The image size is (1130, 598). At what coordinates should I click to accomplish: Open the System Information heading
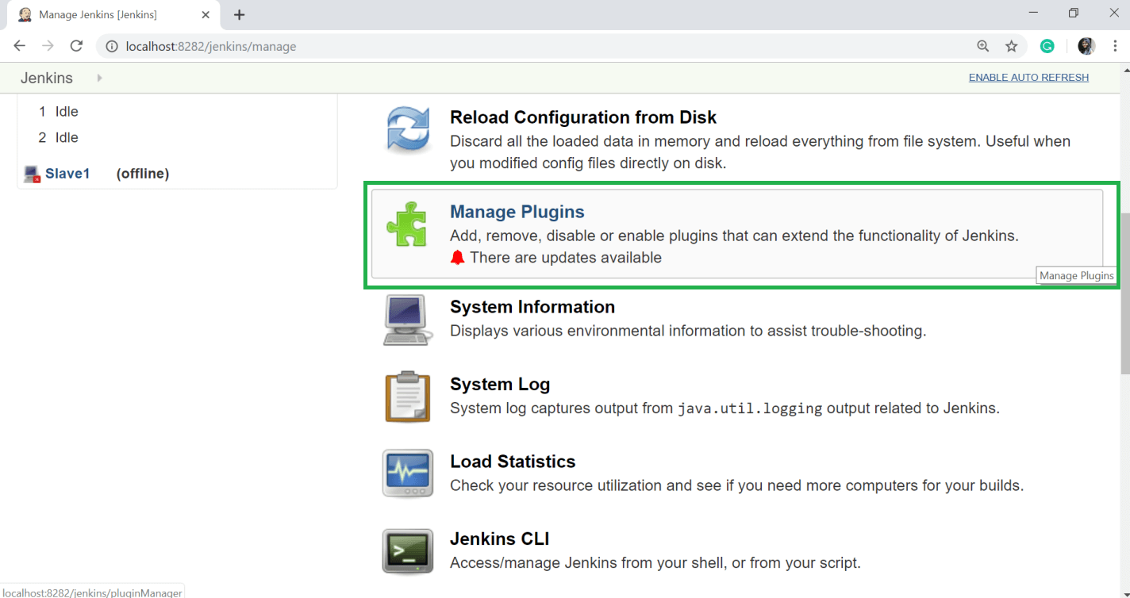pyautogui.click(x=532, y=307)
